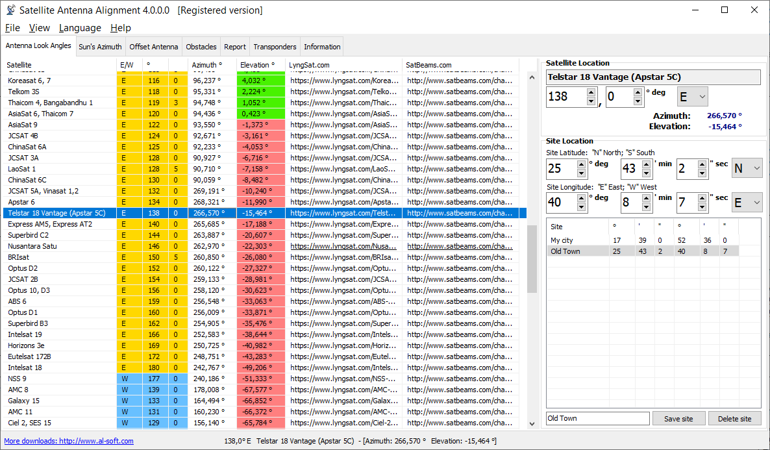Open latitude N/S hemisphere dropdown
770x450 pixels.
[x=747, y=169]
